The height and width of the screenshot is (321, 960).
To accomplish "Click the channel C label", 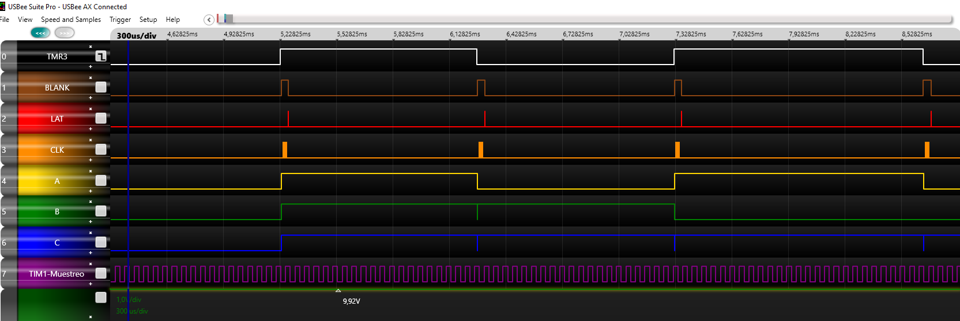I will 57,243.
